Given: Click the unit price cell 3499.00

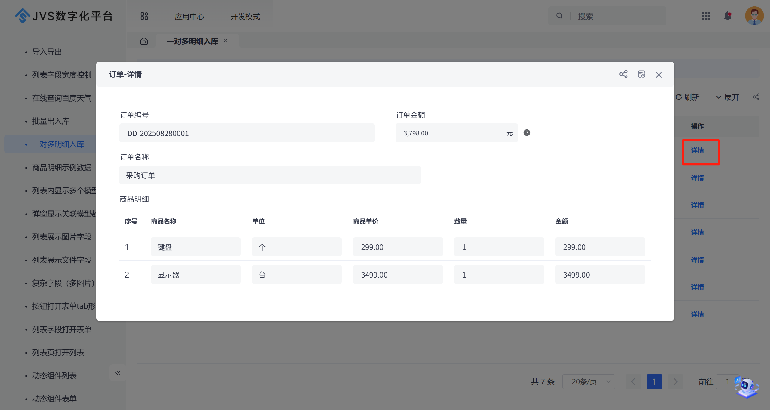Looking at the screenshot, I should tap(398, 275).
